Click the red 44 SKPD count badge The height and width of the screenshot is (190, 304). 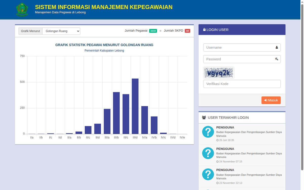[x=187, y=31]
